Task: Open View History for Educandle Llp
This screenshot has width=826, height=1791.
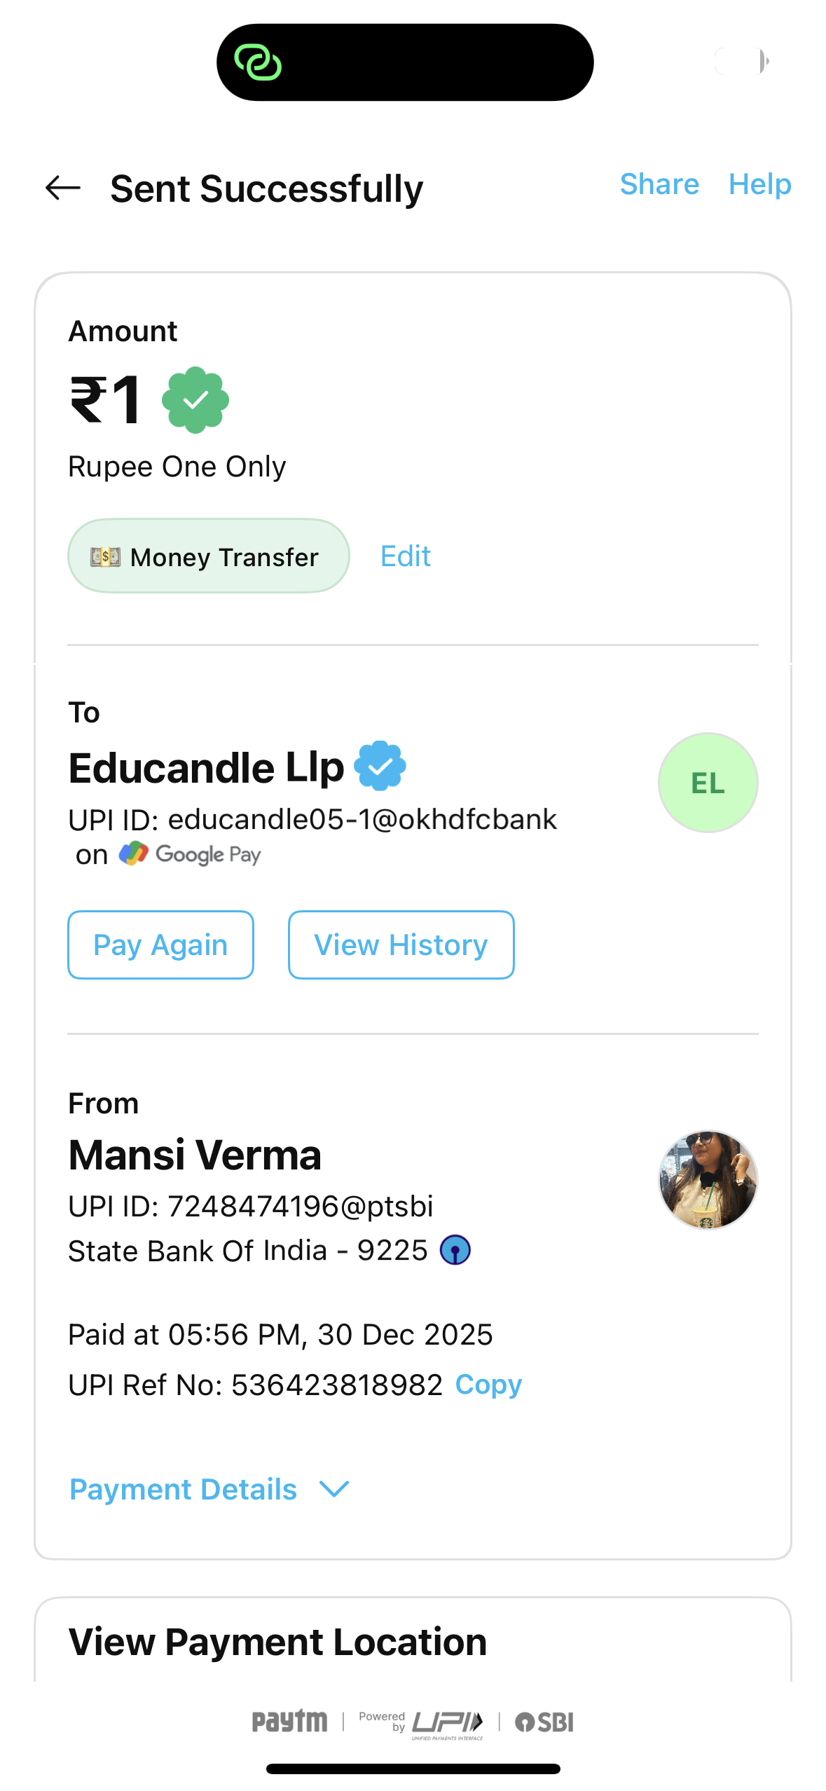Action: (401, 945)
